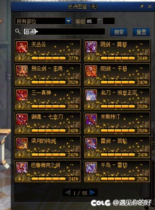Viewport: 155px width, 210px height.
Task: Go to the next page arrow
Action: tap(92, 193)
